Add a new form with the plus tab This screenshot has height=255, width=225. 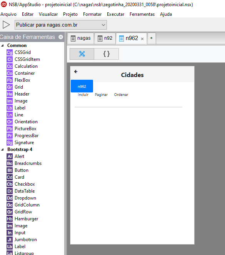tap(151, 38)
